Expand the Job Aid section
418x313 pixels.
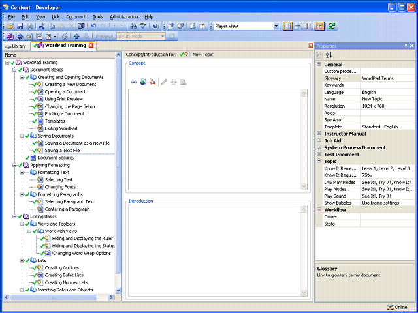[319, 140]
